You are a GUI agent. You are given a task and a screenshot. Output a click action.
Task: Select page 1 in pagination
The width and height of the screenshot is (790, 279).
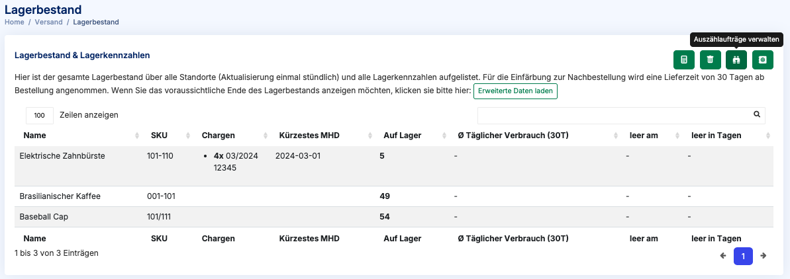[x=743, y=256]
